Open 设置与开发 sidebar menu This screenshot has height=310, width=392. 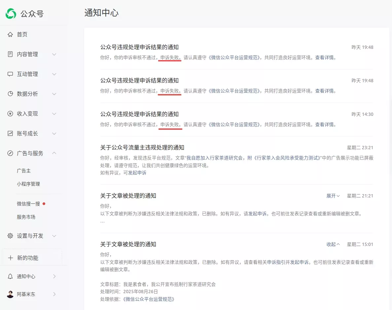30,236
